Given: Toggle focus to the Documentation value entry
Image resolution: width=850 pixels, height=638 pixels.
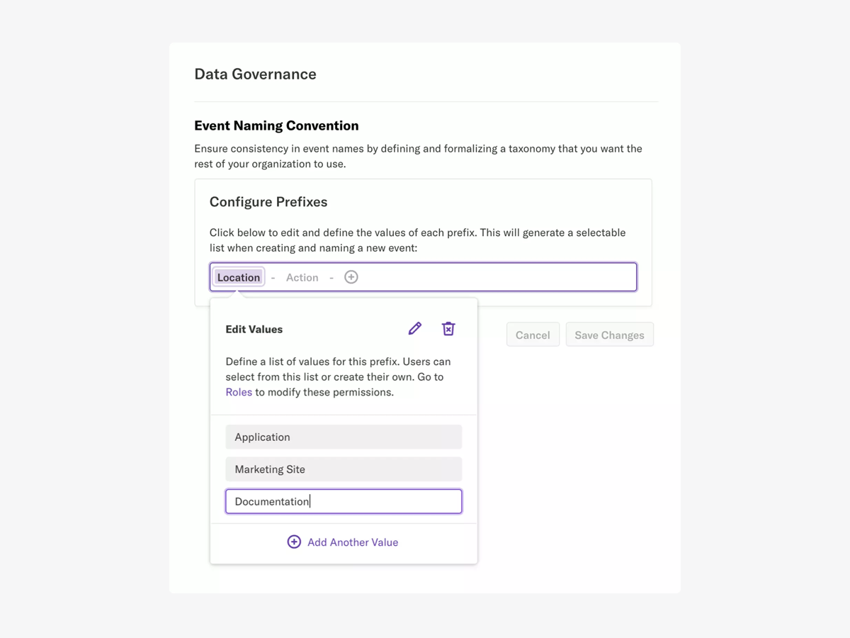Looking at the screenshot, I should tap(343, 501).
